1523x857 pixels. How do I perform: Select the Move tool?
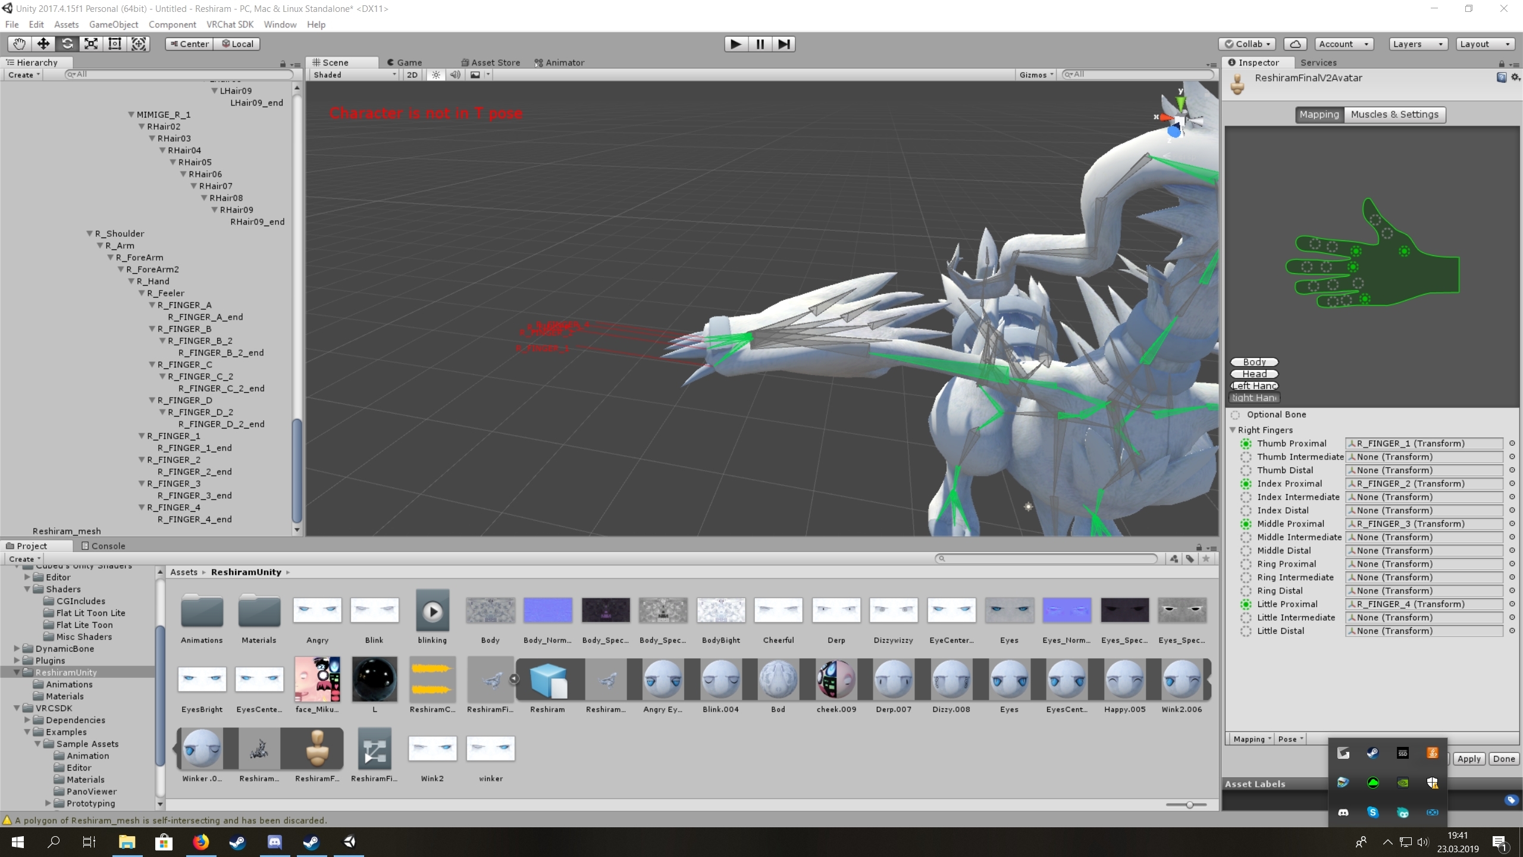click(x=43, y=43)
